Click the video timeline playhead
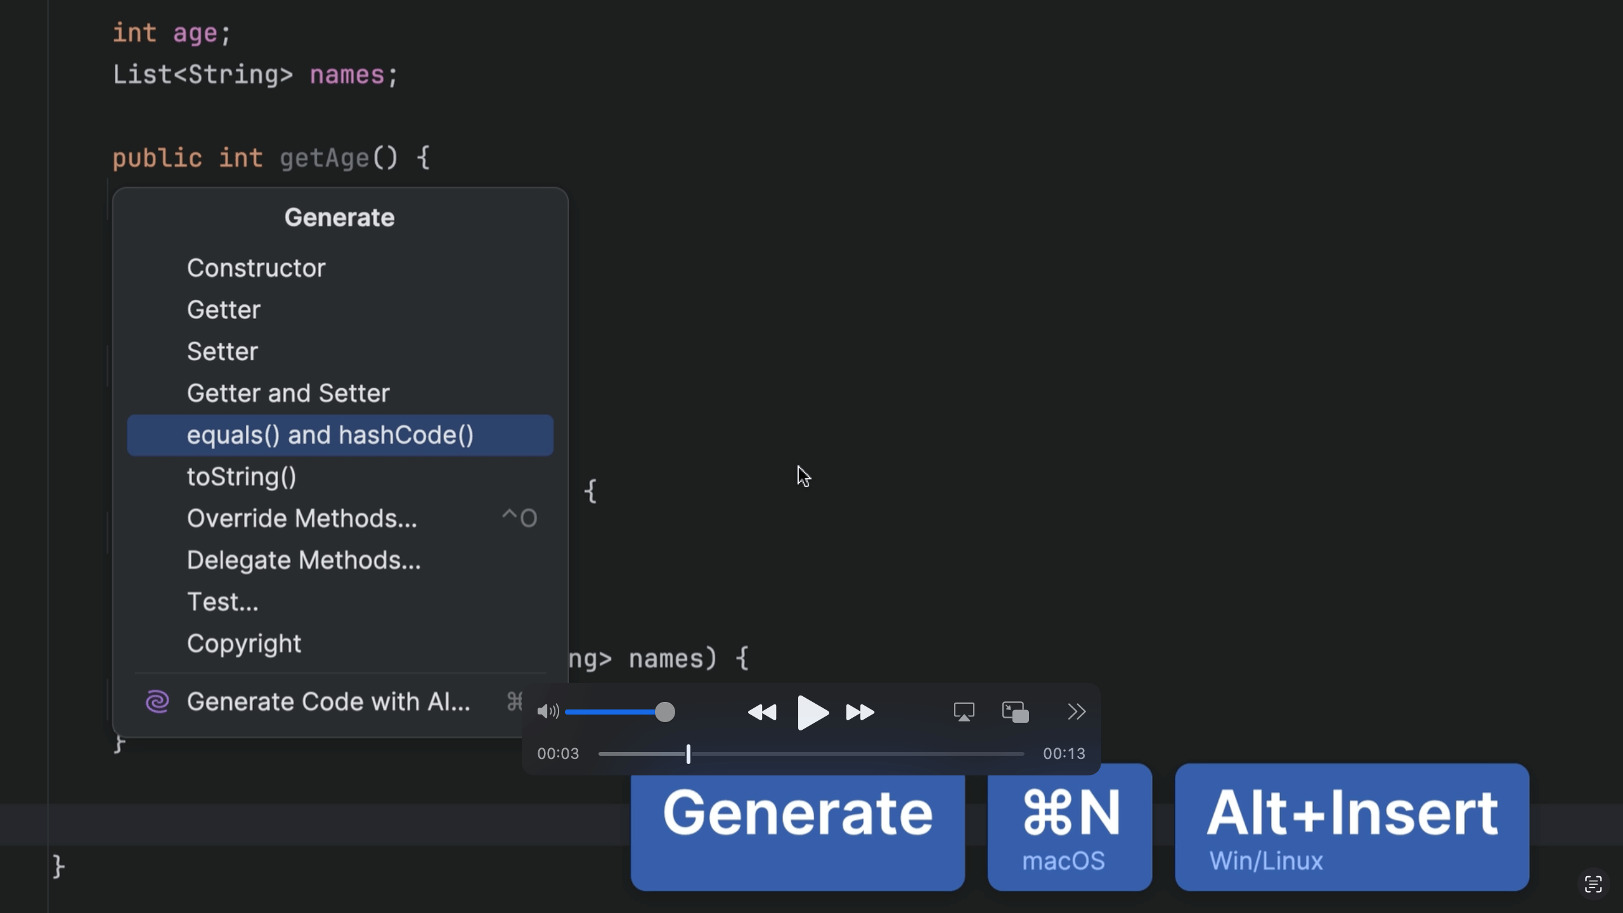The height and width of the screenshot is (913, 1623). point(688,754)
